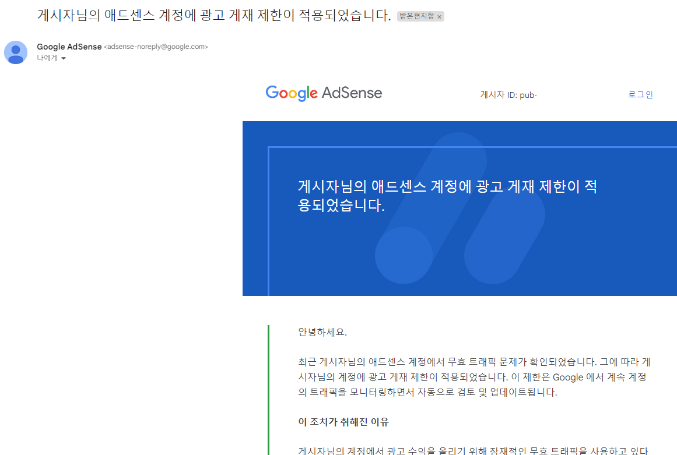Click the 안녕하세요. greeting line
677x455 pixels.
(322, 332)
